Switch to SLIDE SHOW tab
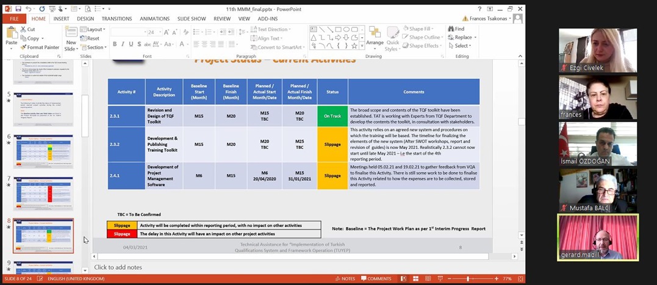 point(193,19)
